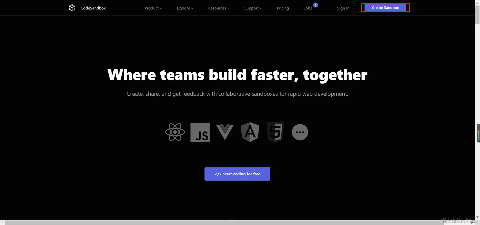Click the subtitle about collaborative sandboxes
Viewport: 480px width, 225px height.
point(237,94)
